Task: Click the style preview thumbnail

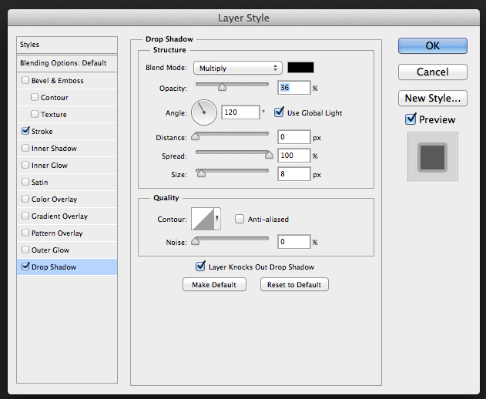Action: click(432, 156)
